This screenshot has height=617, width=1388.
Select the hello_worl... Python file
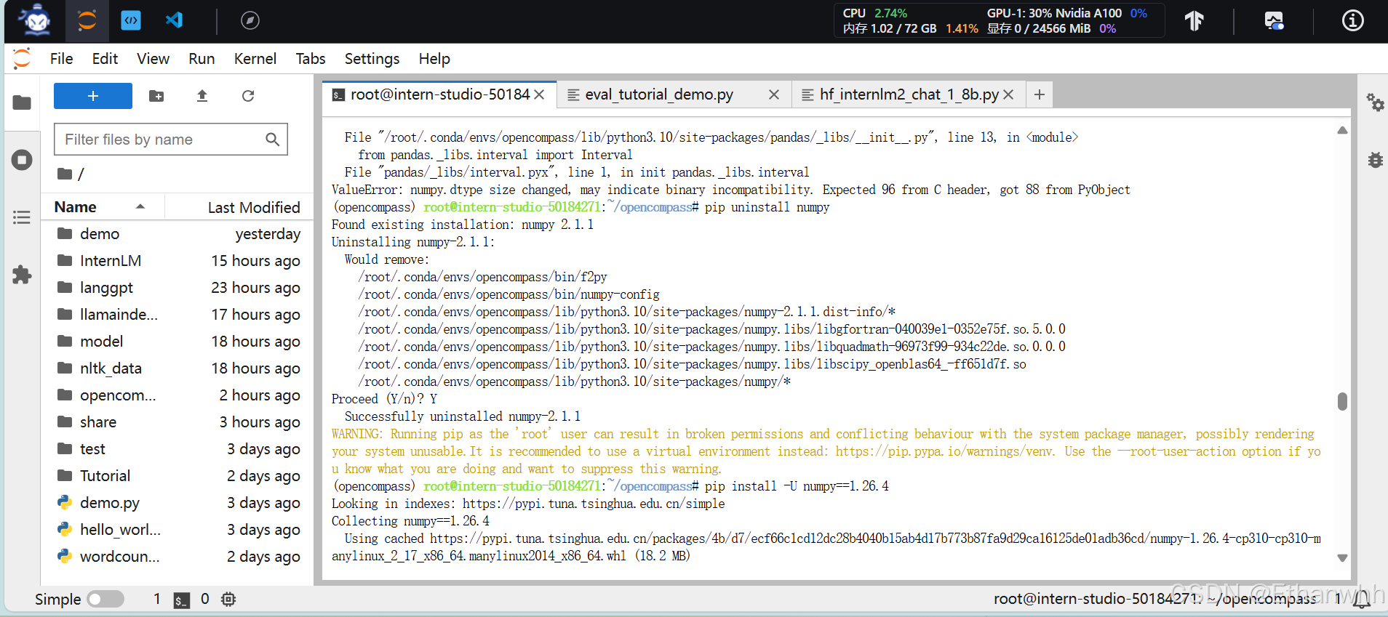(x=177, y=530)
